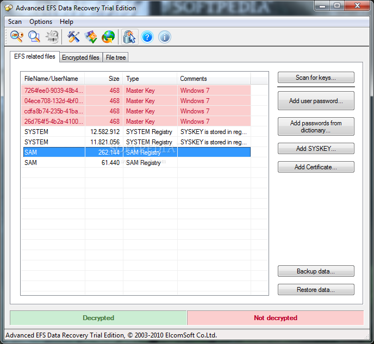
Task: Click the globe web update icon
Action: point(108,37)
